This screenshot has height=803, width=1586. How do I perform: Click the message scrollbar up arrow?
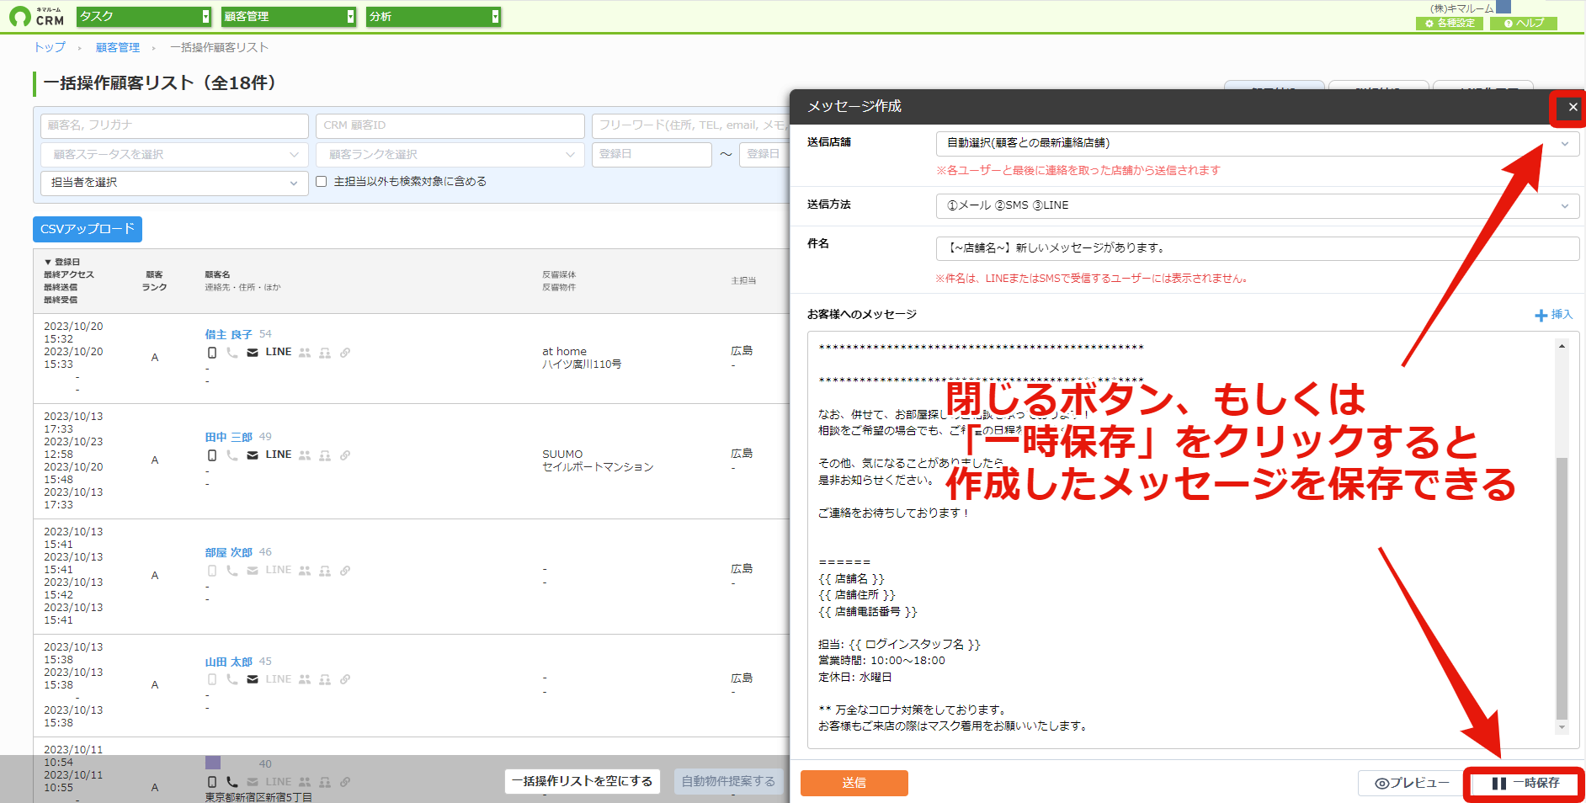(1562, 346)
